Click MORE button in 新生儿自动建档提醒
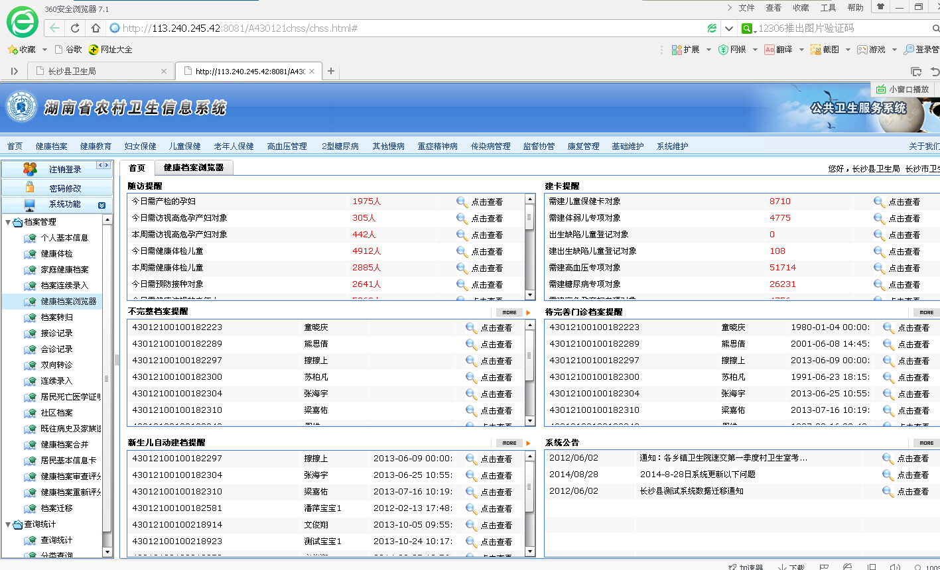 pos(509,443)
